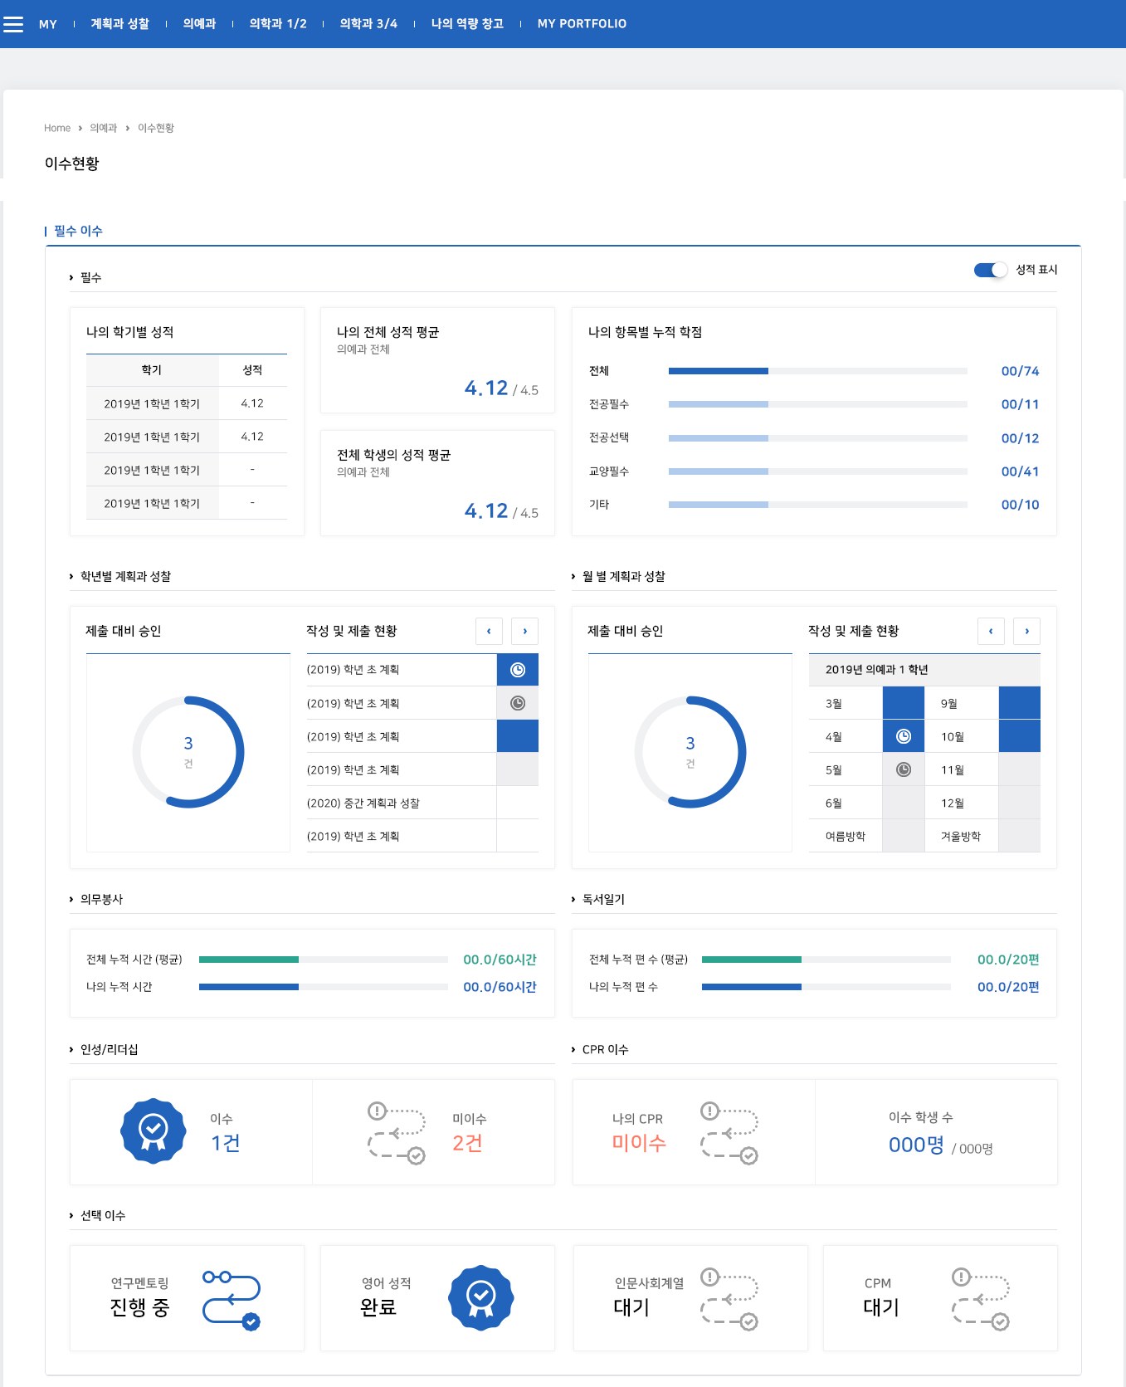Click the gray clock icon in second 학년 초 계획 row
This screenshot has height=1387, width=1126.
[518, 703]
